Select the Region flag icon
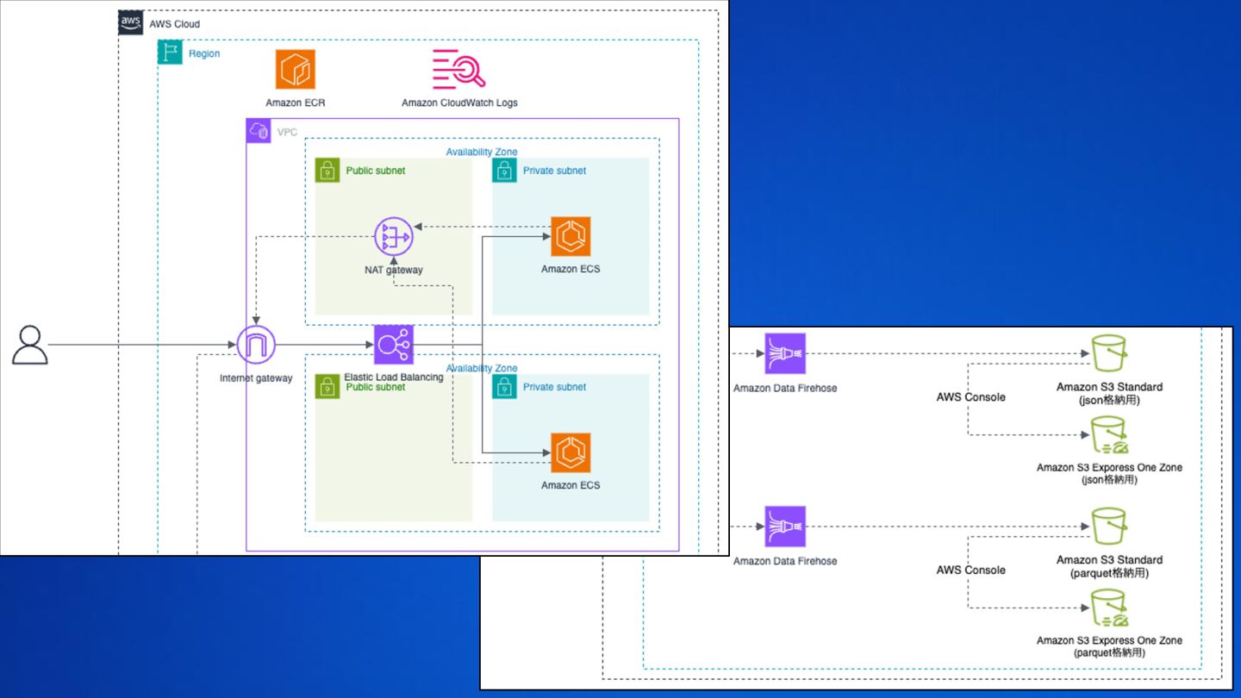The height and width of the screenshot is (698, 1241). [x=170, y=53]
